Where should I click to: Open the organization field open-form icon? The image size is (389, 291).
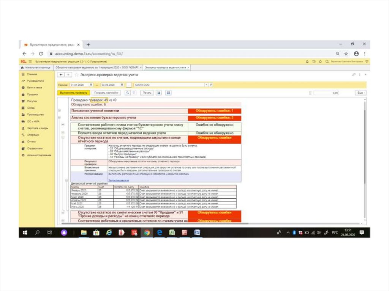pos(210,85)
